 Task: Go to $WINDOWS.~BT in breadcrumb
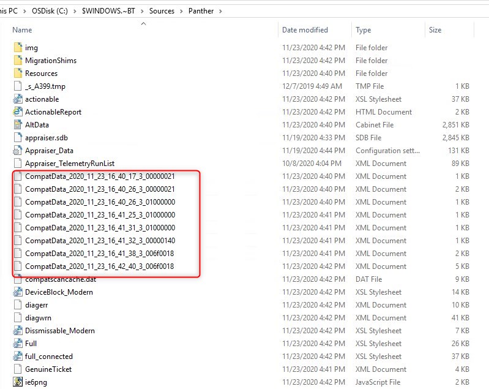[x=108, y=11]
